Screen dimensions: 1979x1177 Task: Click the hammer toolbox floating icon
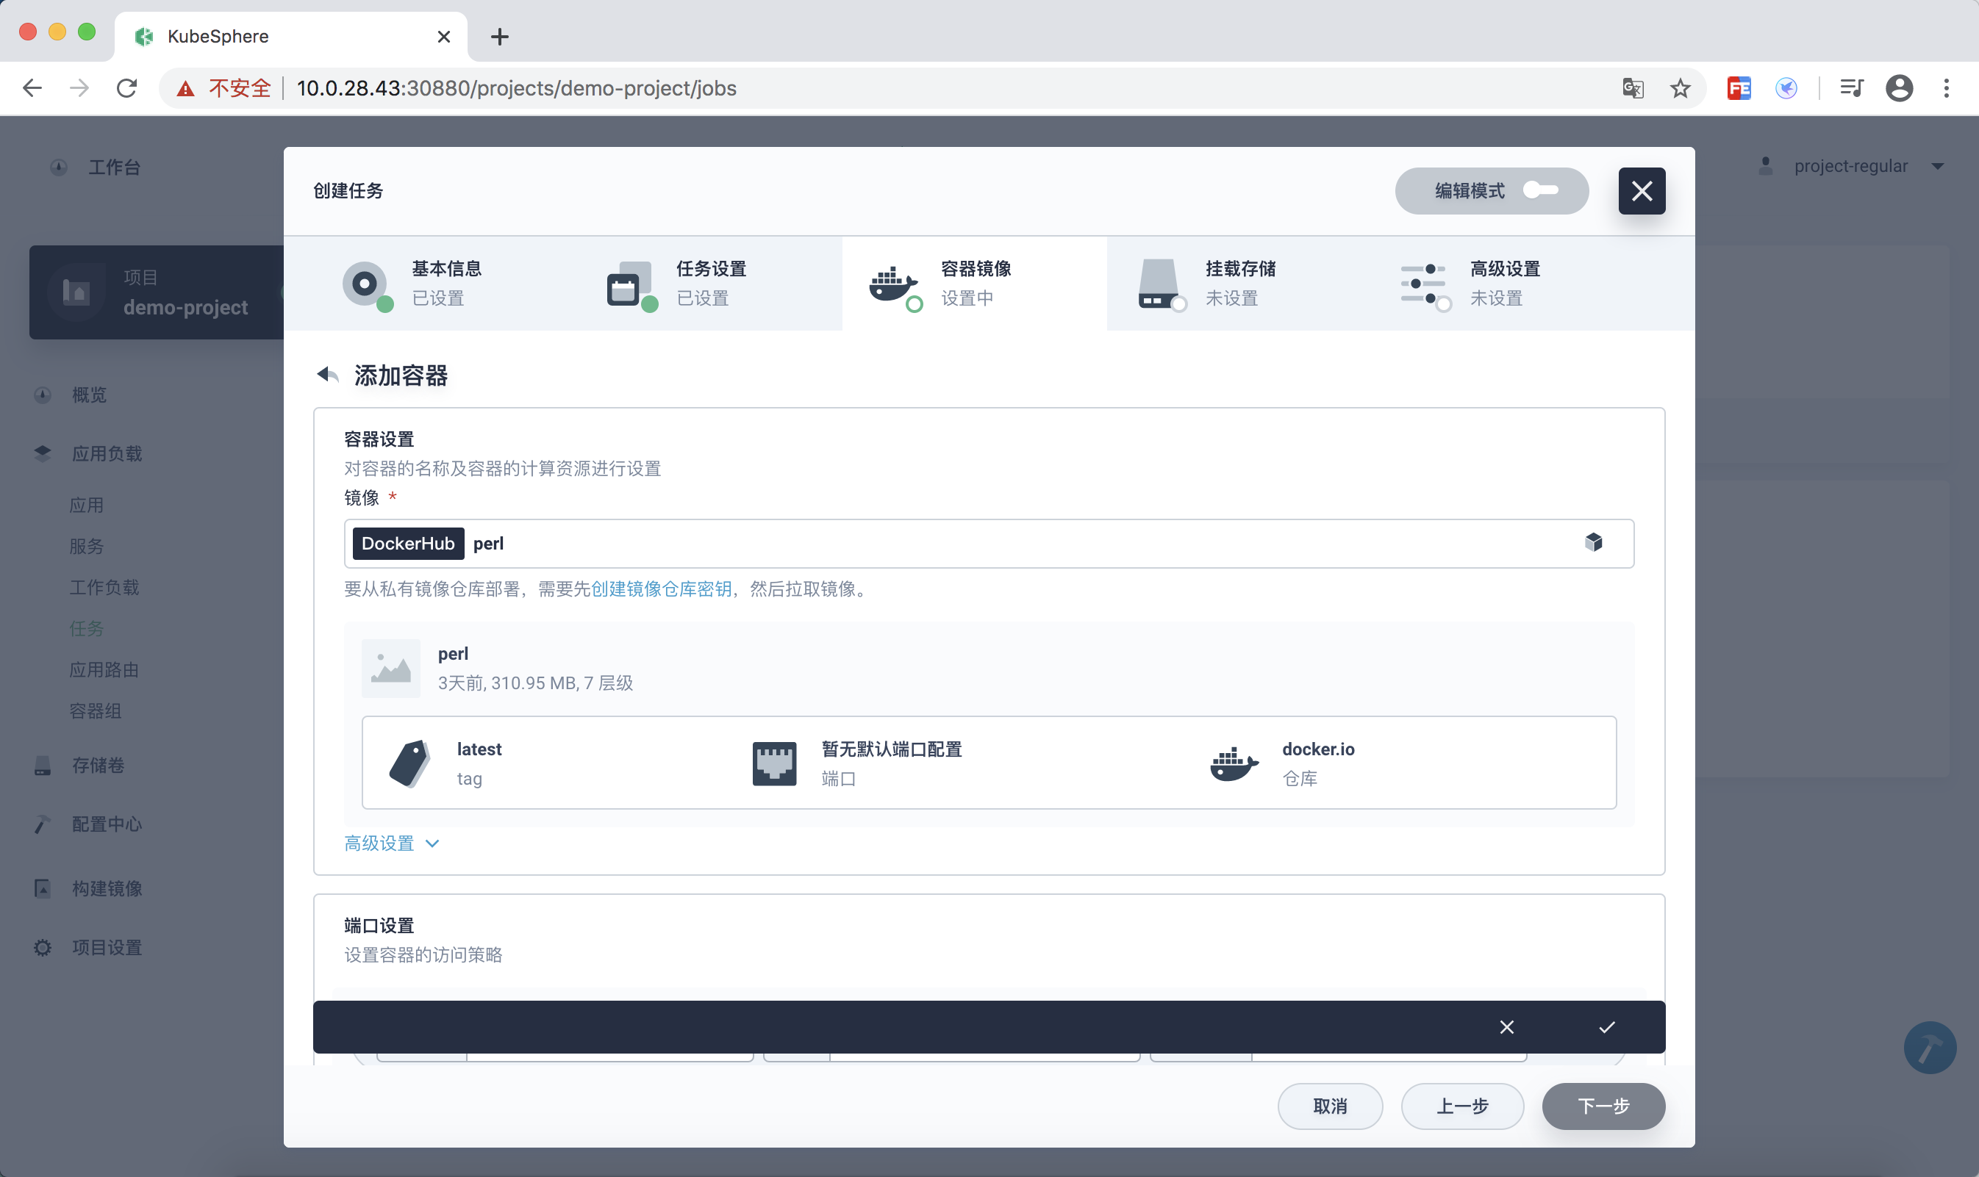pos(1929,1047)
